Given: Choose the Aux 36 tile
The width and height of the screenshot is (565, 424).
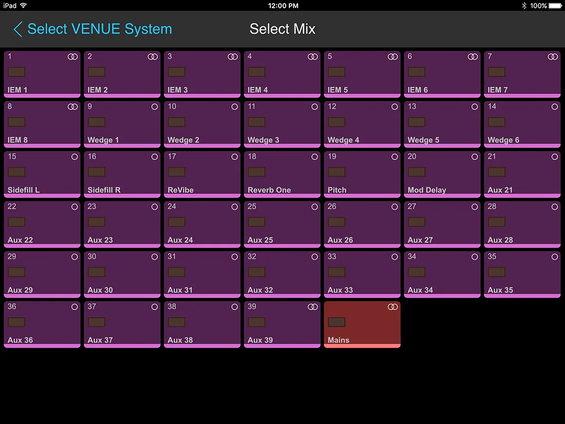Looking at the screenshot, I should coord(42,324).
